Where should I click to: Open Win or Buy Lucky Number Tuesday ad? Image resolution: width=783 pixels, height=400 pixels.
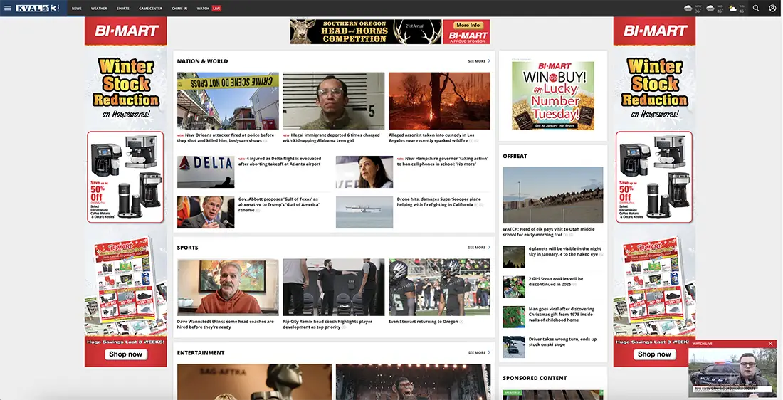(553, 96)
